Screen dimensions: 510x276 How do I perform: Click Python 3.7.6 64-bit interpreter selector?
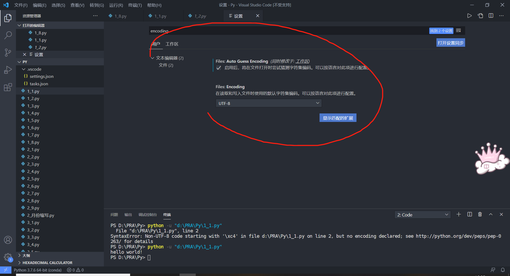pyautogui.click(x=38, y=270)
